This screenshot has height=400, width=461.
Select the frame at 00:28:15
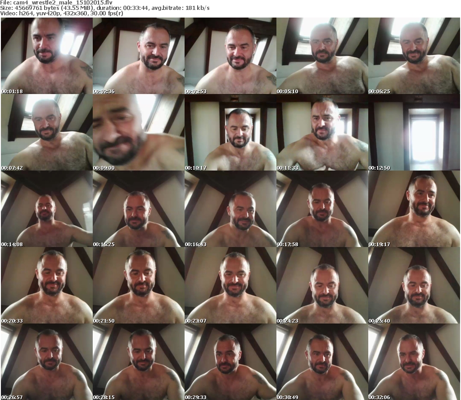click(139, 362)
